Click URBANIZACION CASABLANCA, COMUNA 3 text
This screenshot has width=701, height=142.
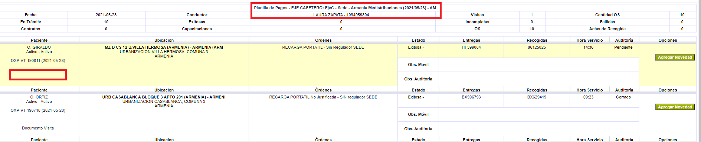pos(164,101)
